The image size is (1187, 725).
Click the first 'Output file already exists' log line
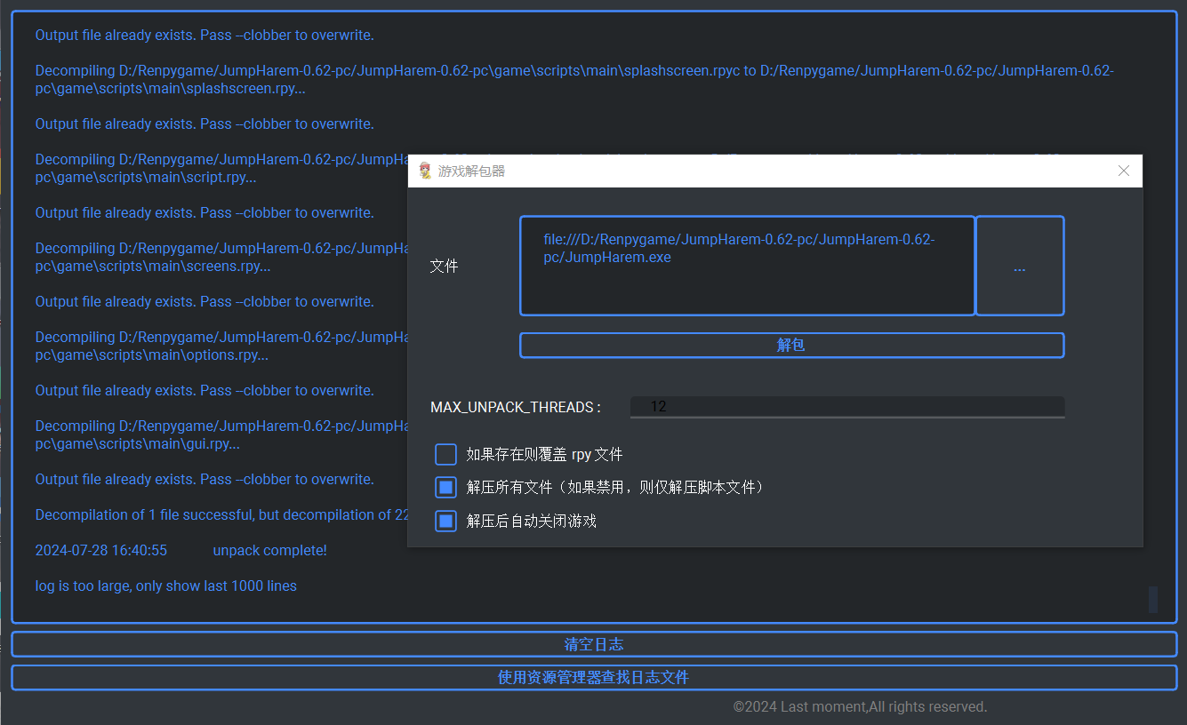(205, 36)
